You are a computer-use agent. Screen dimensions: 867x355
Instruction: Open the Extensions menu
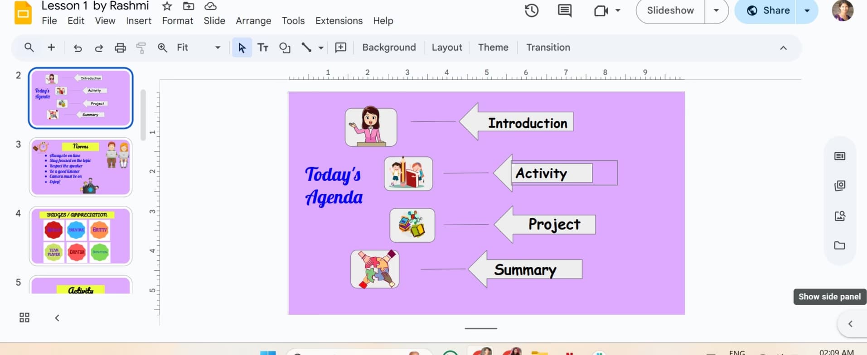pos(339,21)
